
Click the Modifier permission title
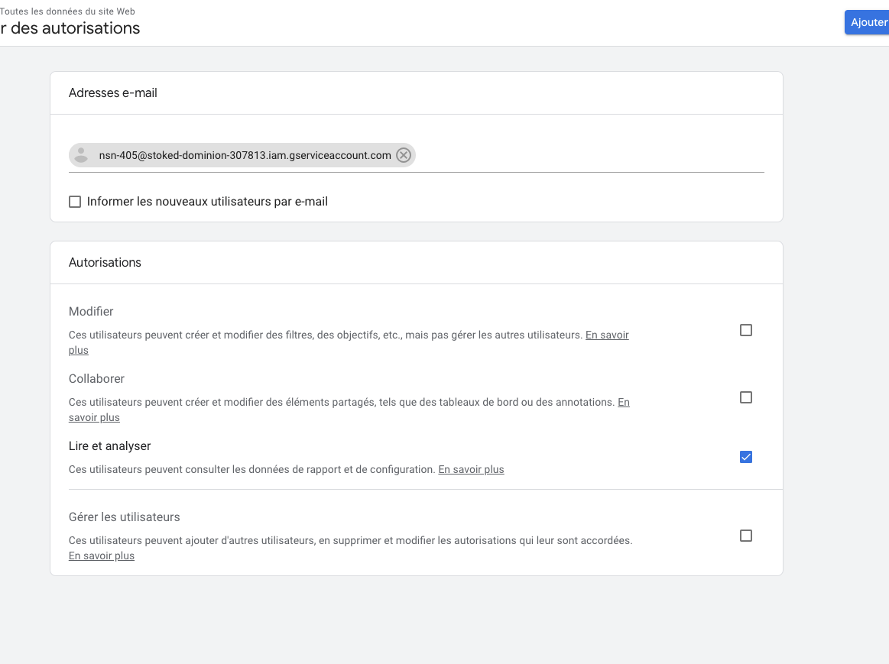click(91, 312)
